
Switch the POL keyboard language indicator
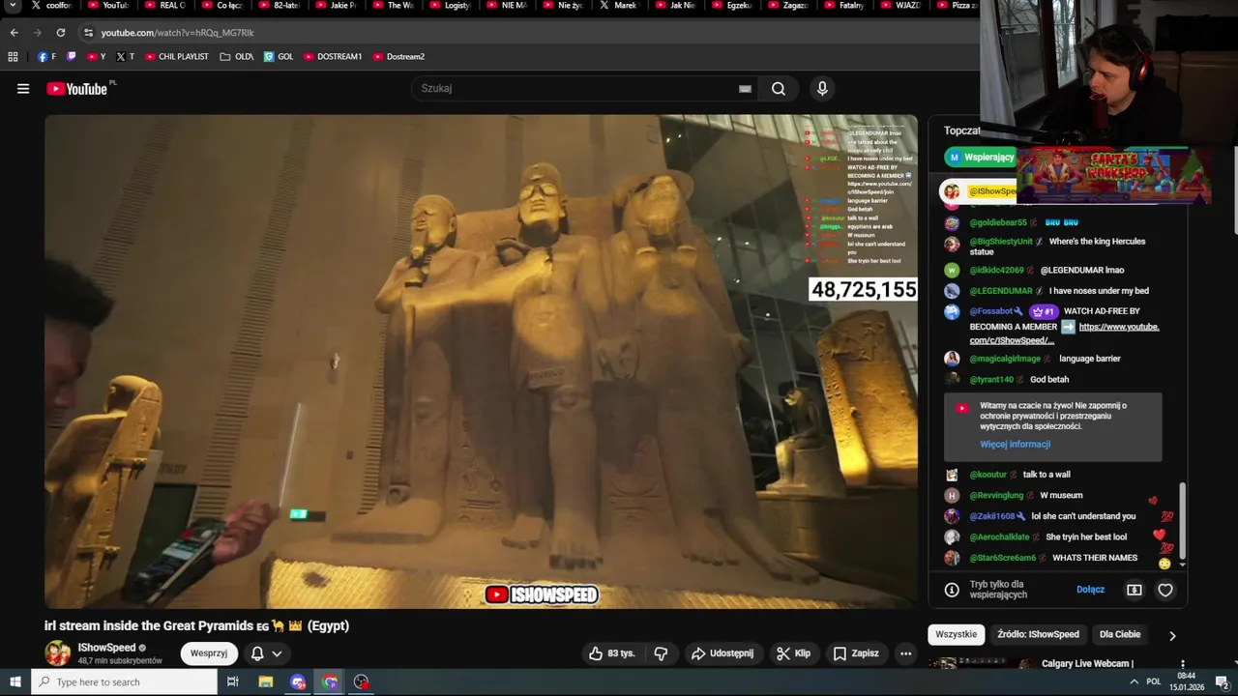click(1154, 682)
